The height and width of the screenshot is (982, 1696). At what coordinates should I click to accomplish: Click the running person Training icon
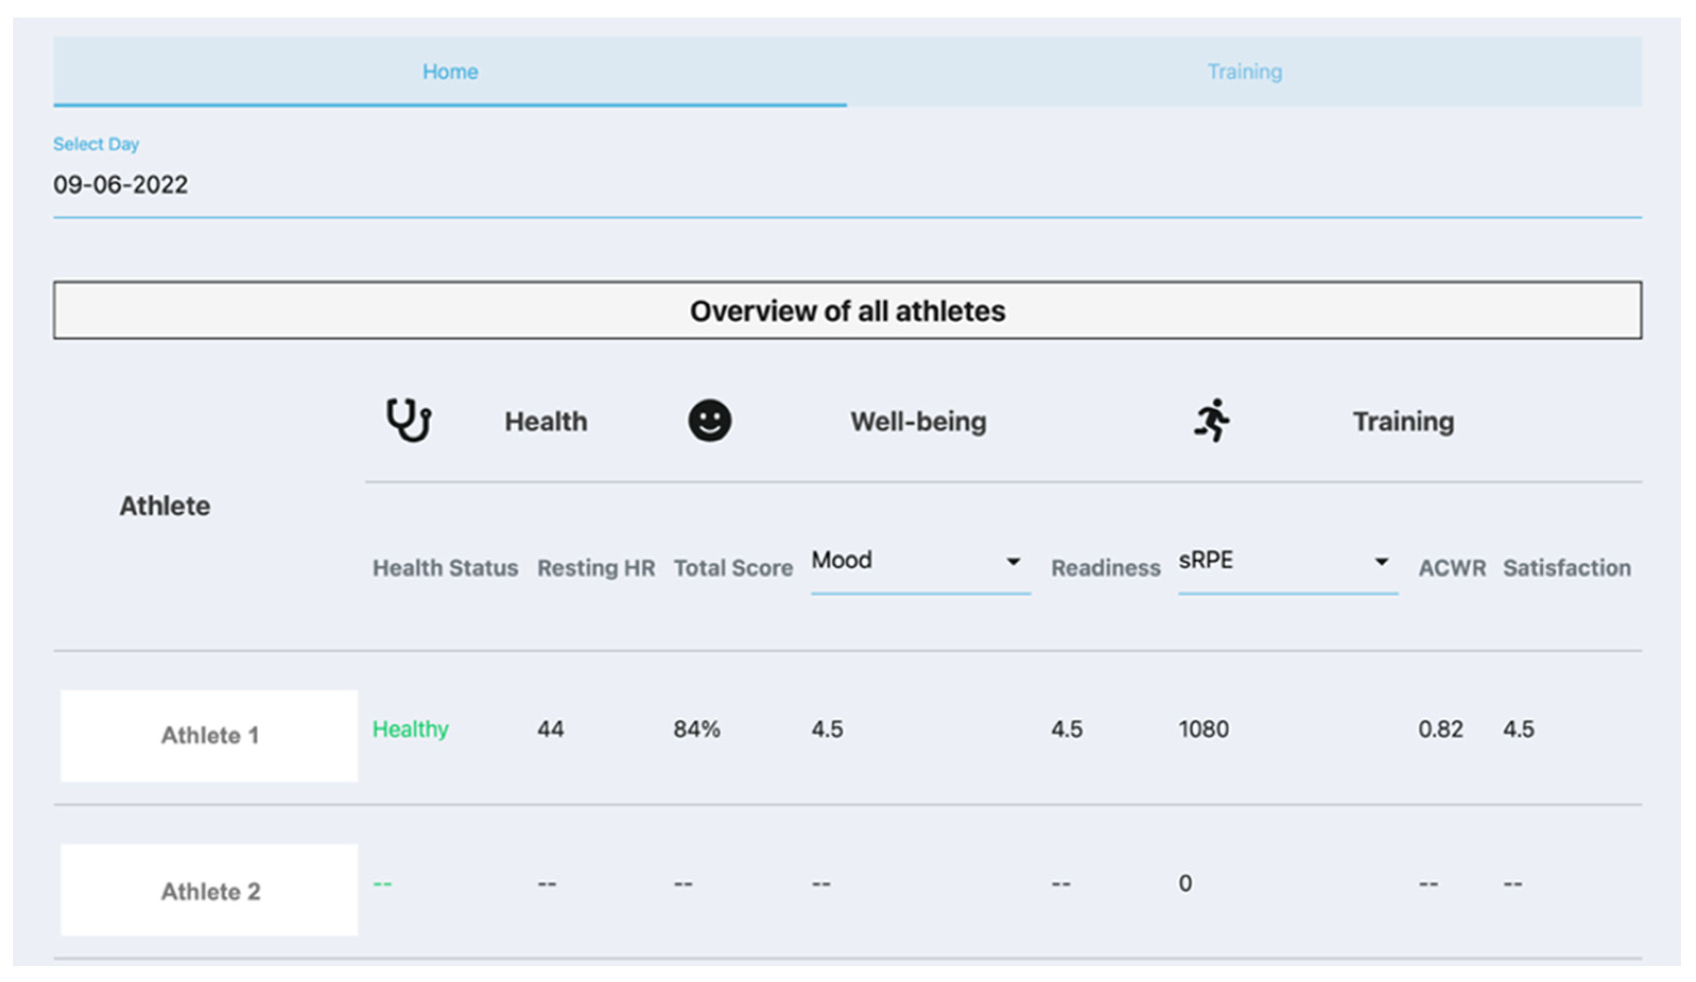click(1212, 421)
